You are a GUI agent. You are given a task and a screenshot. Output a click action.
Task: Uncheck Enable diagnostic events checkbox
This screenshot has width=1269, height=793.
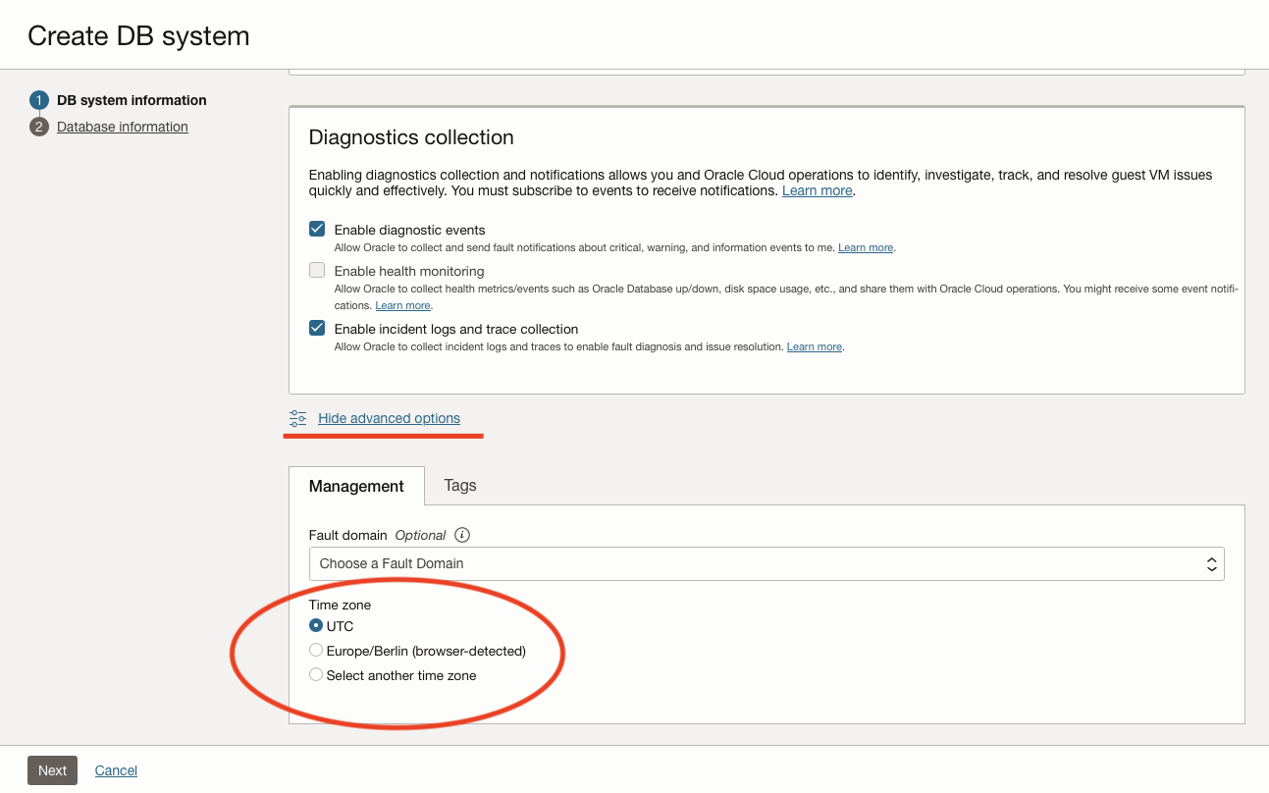317,229
